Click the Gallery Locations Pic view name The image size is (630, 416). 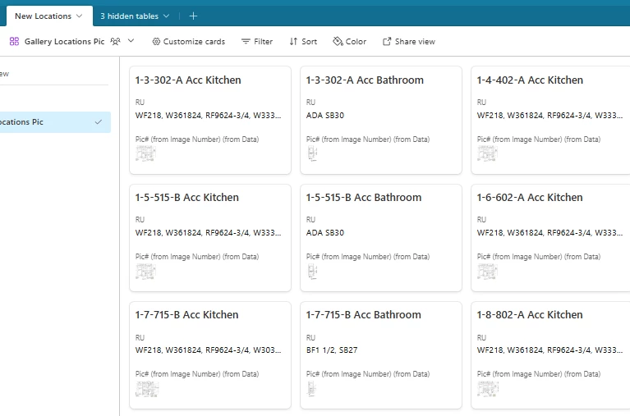(x=64, y=41)
